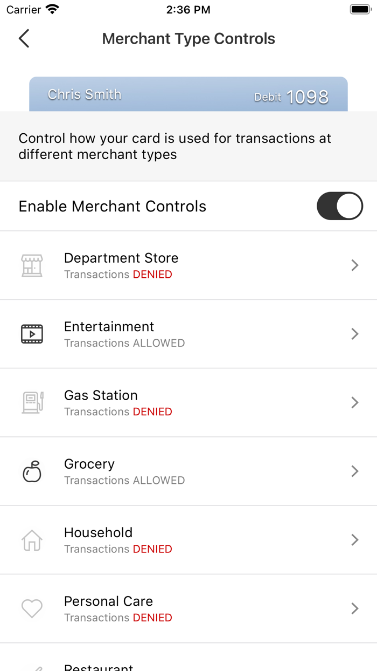Tap the Wi-Fi icon in the status bar
Viewport: 377px width, 671px height.
point(51,9)
